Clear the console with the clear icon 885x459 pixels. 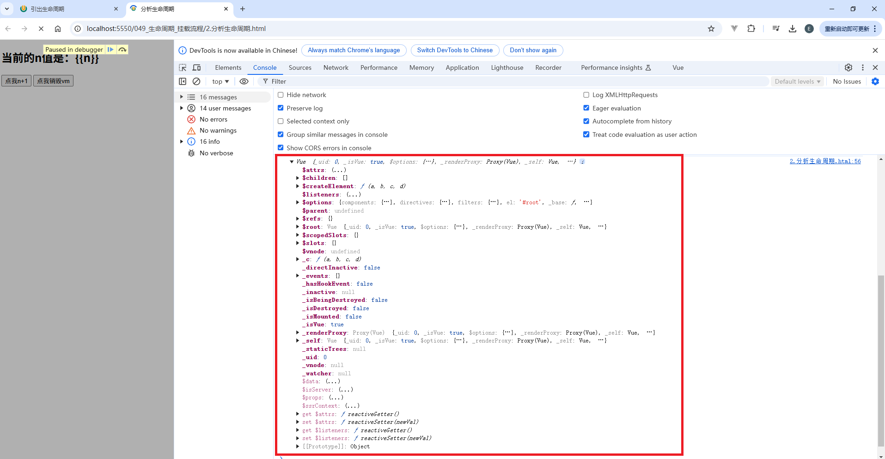coord(196,81)
